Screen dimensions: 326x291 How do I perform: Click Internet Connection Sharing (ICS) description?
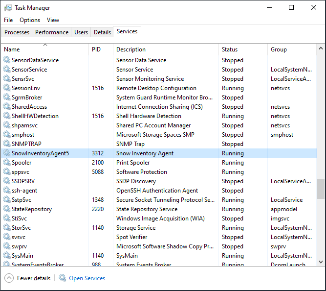159,107
